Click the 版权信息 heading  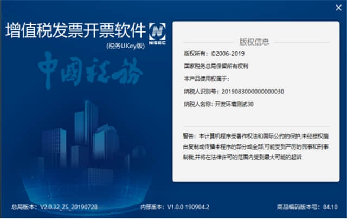point(254,42)
